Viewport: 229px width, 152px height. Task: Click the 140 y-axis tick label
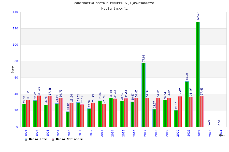pyautogui.click(x=15, y=12)
